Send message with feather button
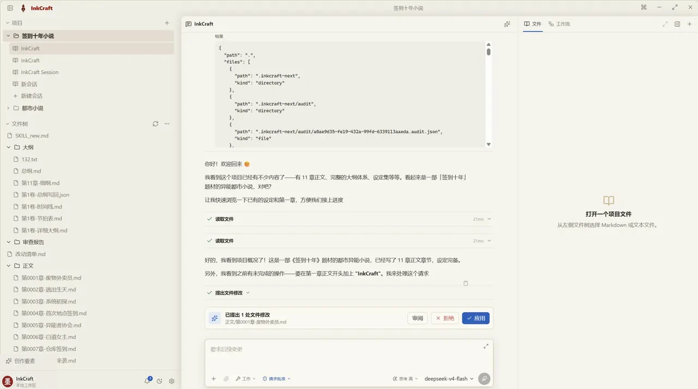The image size is (698, 389). (484, 379)
